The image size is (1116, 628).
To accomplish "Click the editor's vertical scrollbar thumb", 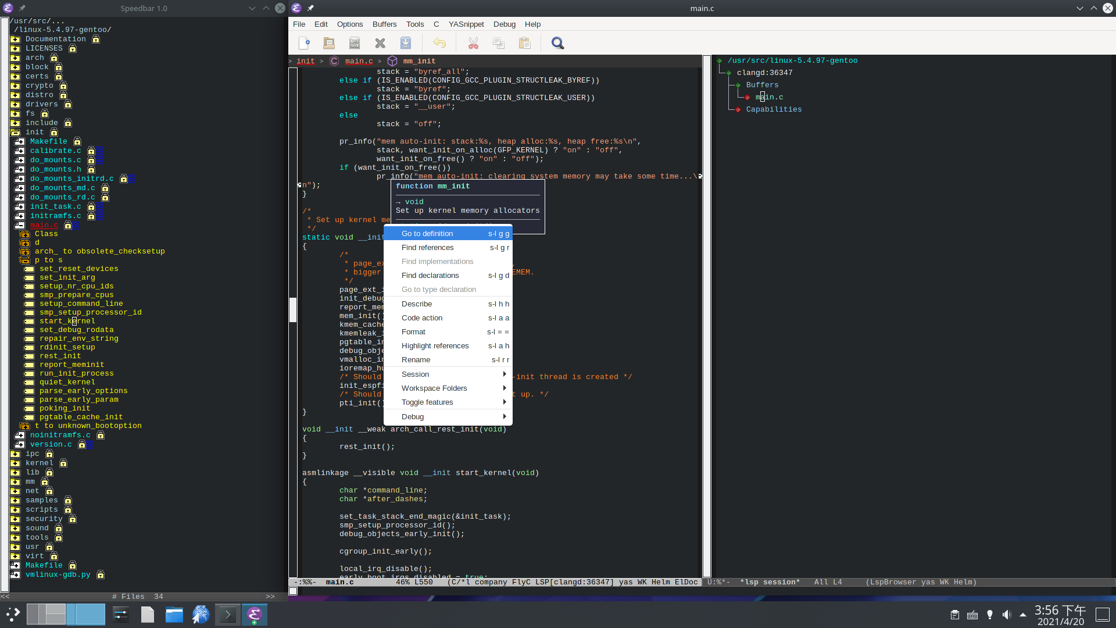I will click(293, 309).
